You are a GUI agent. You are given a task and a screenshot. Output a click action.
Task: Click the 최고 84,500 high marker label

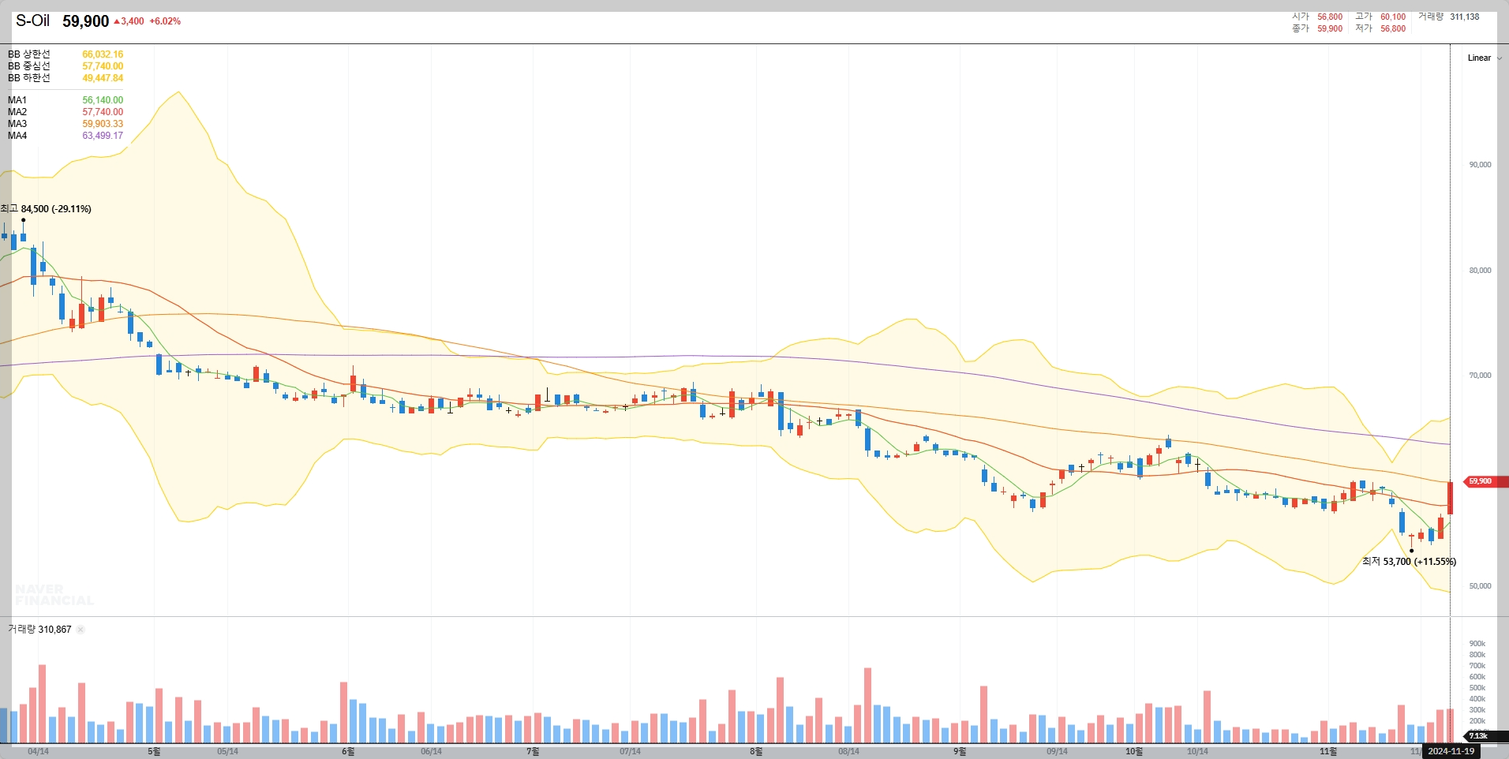(46, 209)
